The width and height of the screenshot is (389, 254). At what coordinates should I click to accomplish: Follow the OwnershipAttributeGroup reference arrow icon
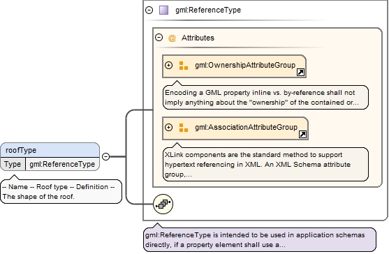click(301, 73)
